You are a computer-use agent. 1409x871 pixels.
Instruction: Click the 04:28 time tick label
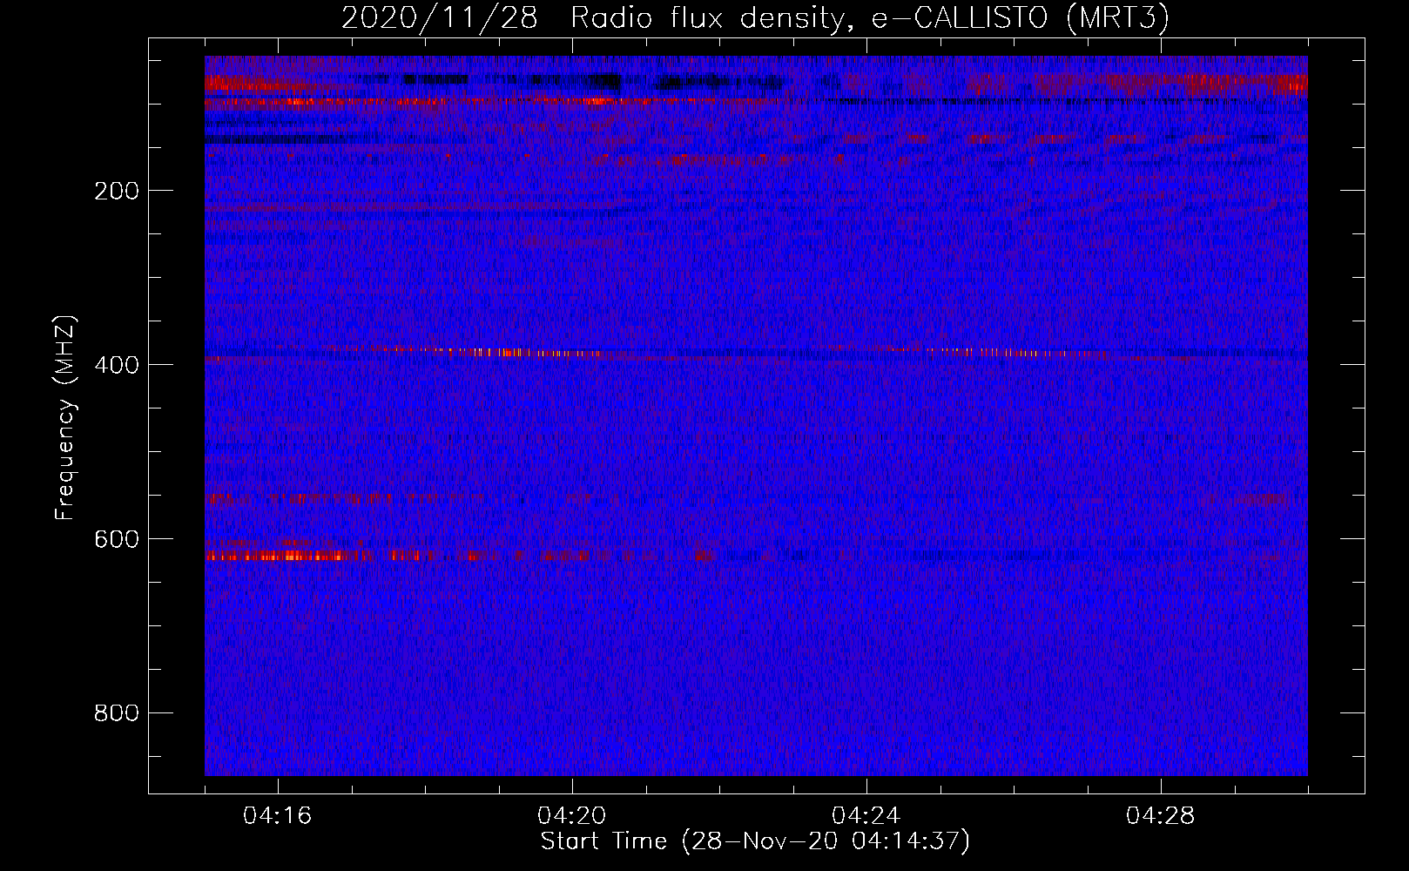(x=1161, y=815)
